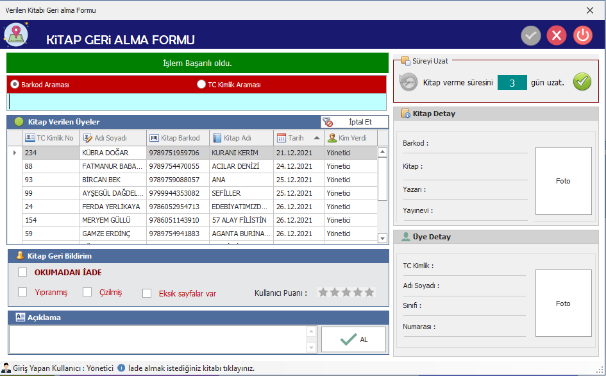This screenshot has height=376, width=606.
Task: Close the Verilen Kitabı Geri alma Formu window
Action: click(590, 10)
